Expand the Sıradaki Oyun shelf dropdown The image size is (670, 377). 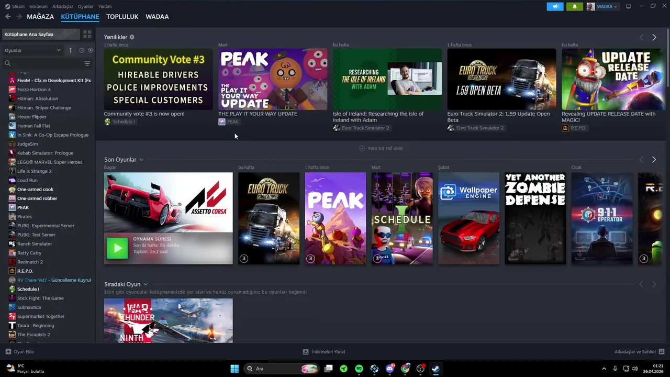click(x=146, y=284)
